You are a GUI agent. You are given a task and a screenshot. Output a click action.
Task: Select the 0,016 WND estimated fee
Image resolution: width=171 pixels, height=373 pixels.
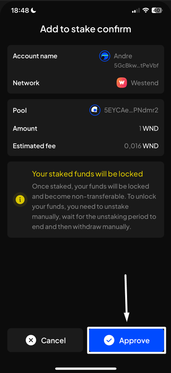click(x=141, y=146)
